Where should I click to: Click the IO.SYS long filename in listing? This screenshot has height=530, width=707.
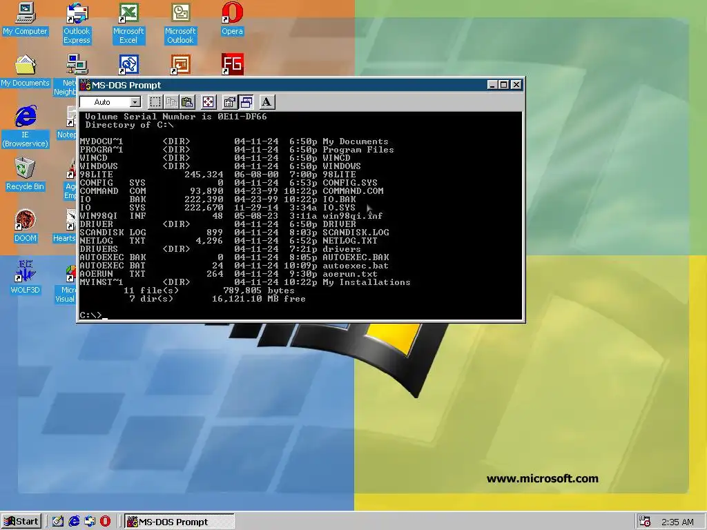pos(339,207)
